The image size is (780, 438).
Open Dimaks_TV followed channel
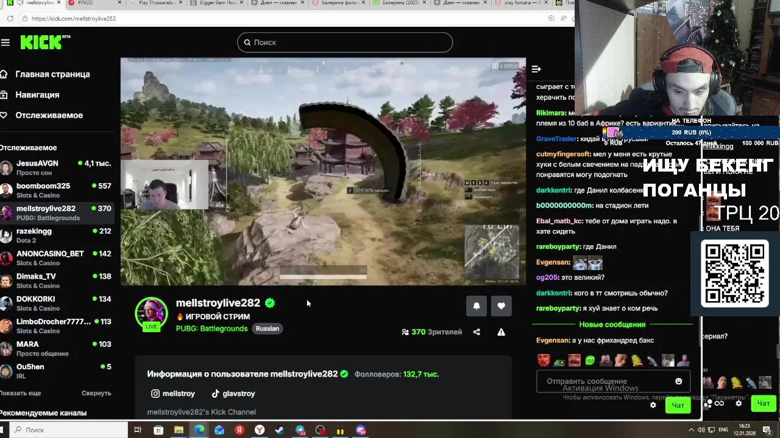[x=56, y=280]
